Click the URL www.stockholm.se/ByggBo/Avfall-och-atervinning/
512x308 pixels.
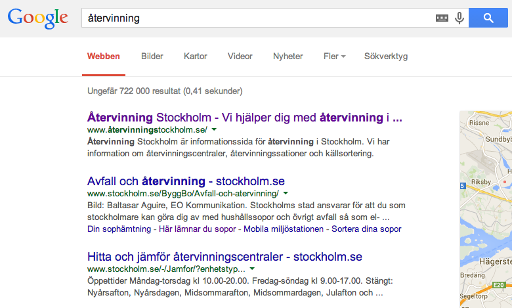coord(183,193)
